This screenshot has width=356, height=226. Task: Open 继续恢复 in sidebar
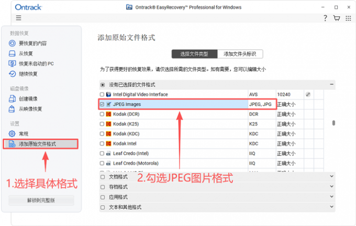click(x=28, y=74)
